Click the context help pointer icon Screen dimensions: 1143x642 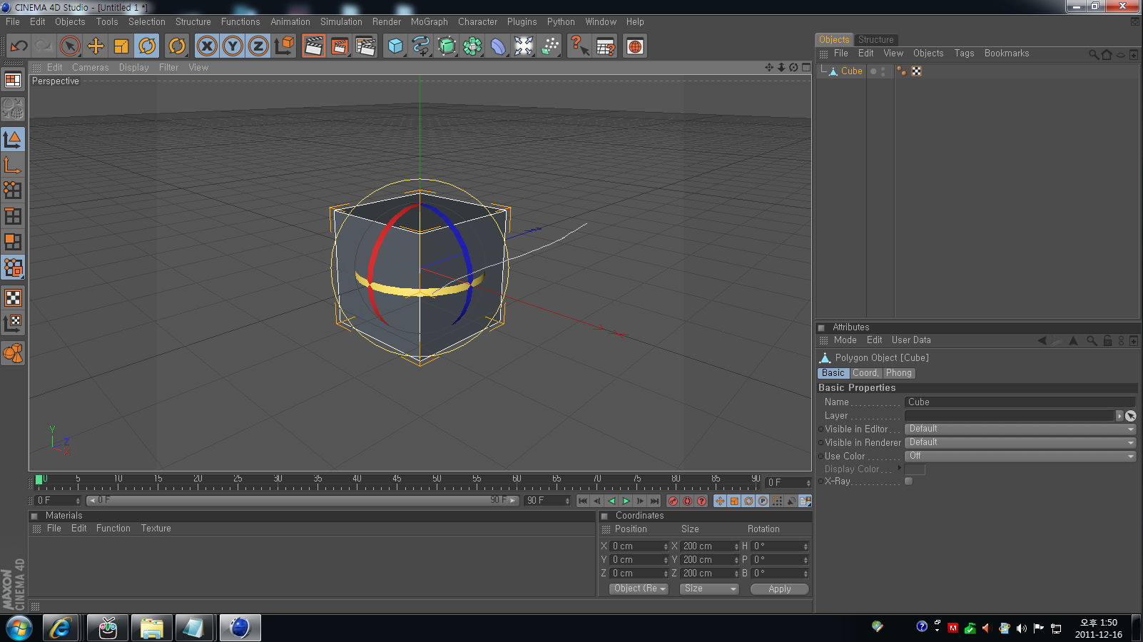(579, 46)
